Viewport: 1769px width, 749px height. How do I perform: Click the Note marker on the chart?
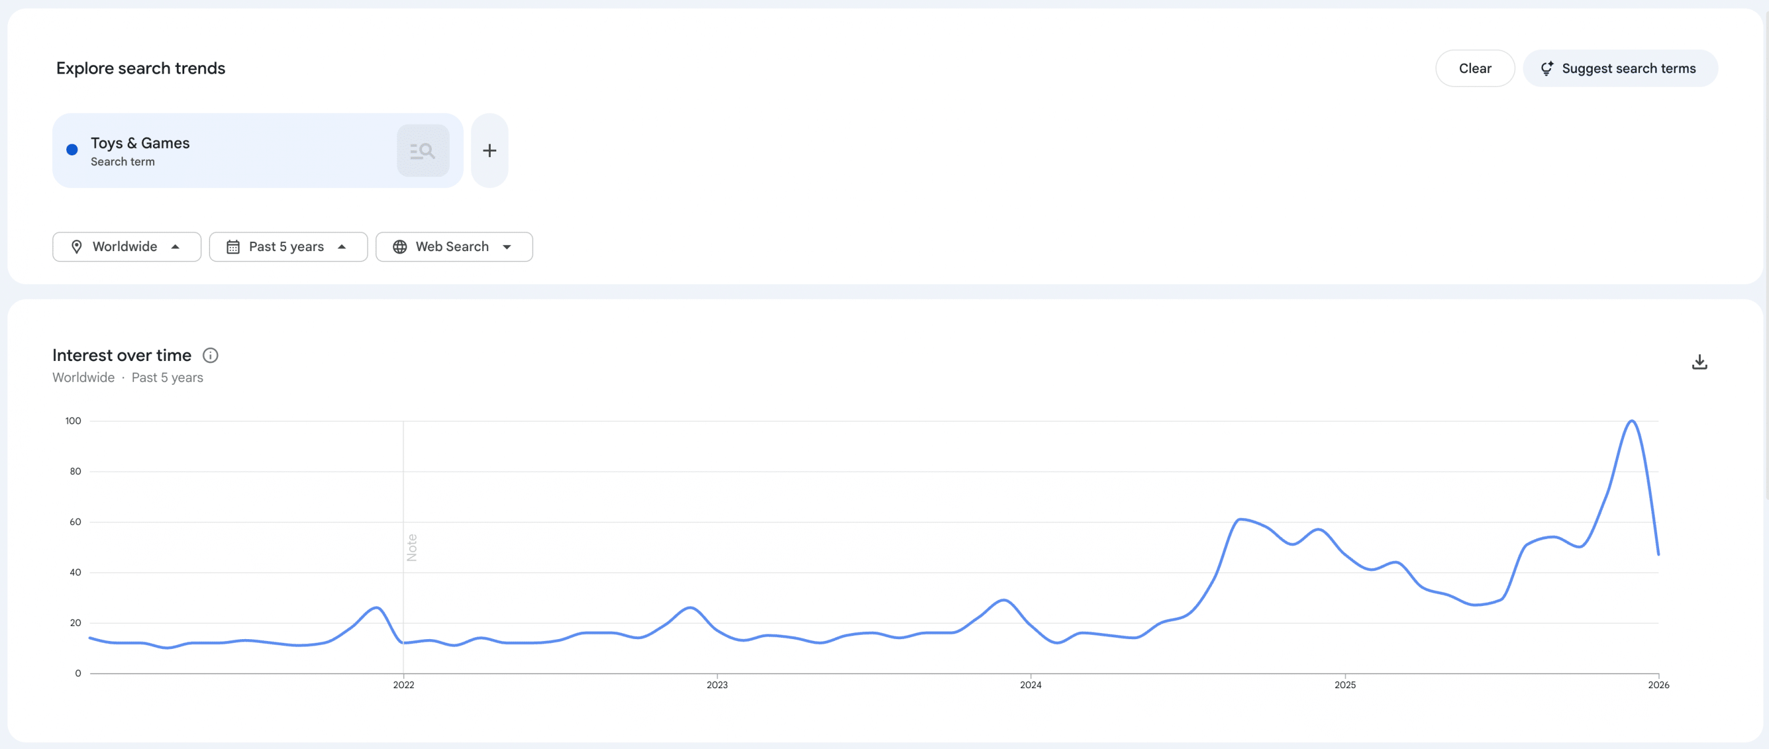[x=412, y=547]
